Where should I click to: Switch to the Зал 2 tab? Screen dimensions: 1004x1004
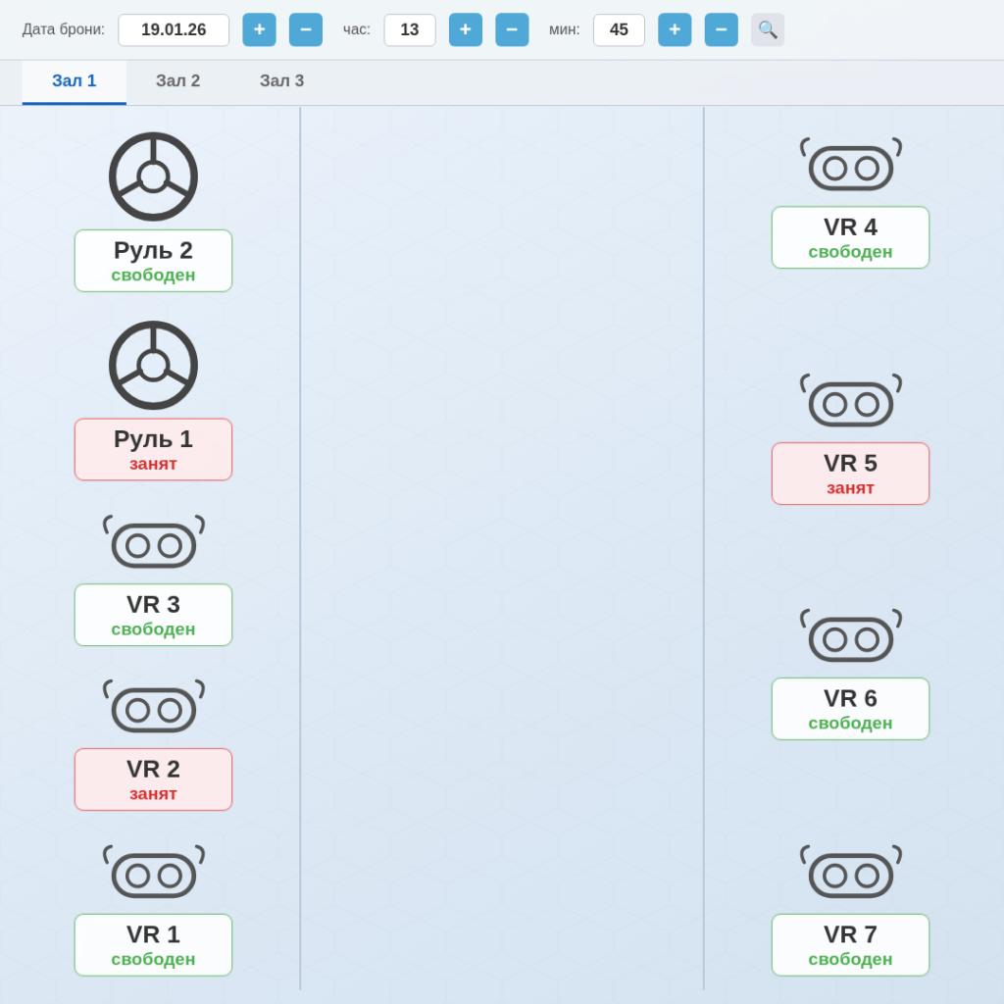point(177,81)
